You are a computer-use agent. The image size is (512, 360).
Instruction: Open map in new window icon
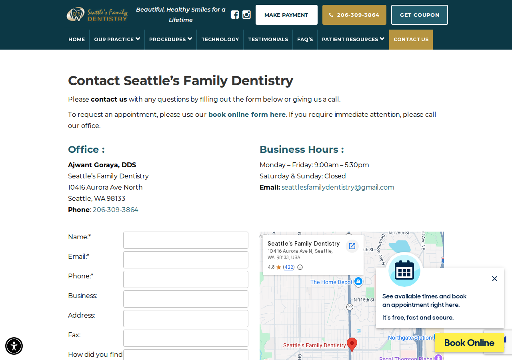coord(352,246)
